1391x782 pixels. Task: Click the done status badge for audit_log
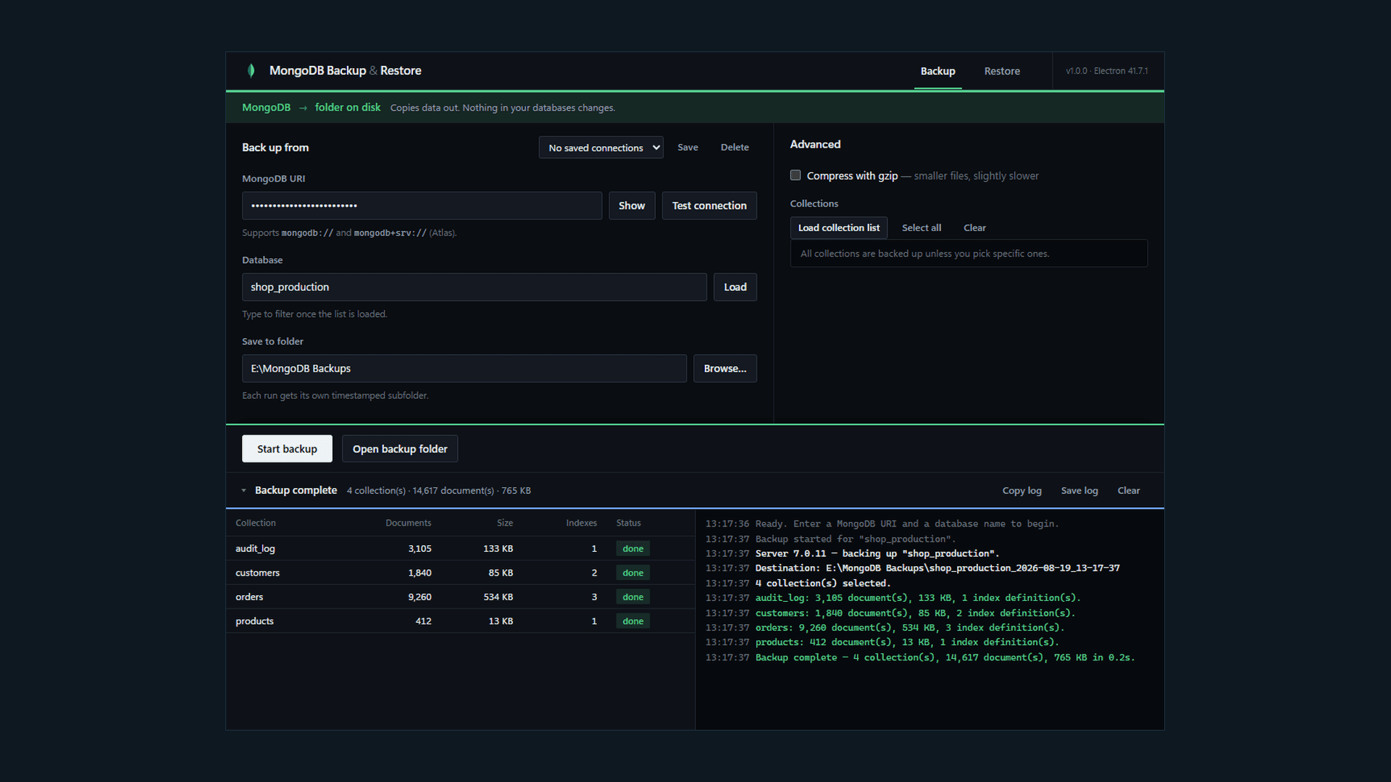(632, 548)
